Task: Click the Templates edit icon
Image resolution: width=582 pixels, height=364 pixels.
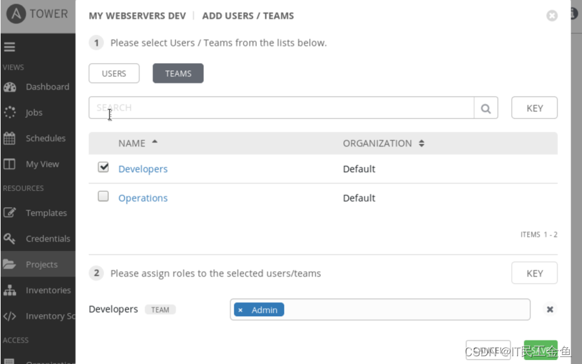Action: 9,213
